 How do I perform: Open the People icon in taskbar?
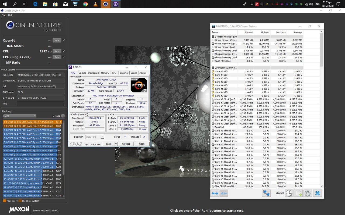coord(245,4)
